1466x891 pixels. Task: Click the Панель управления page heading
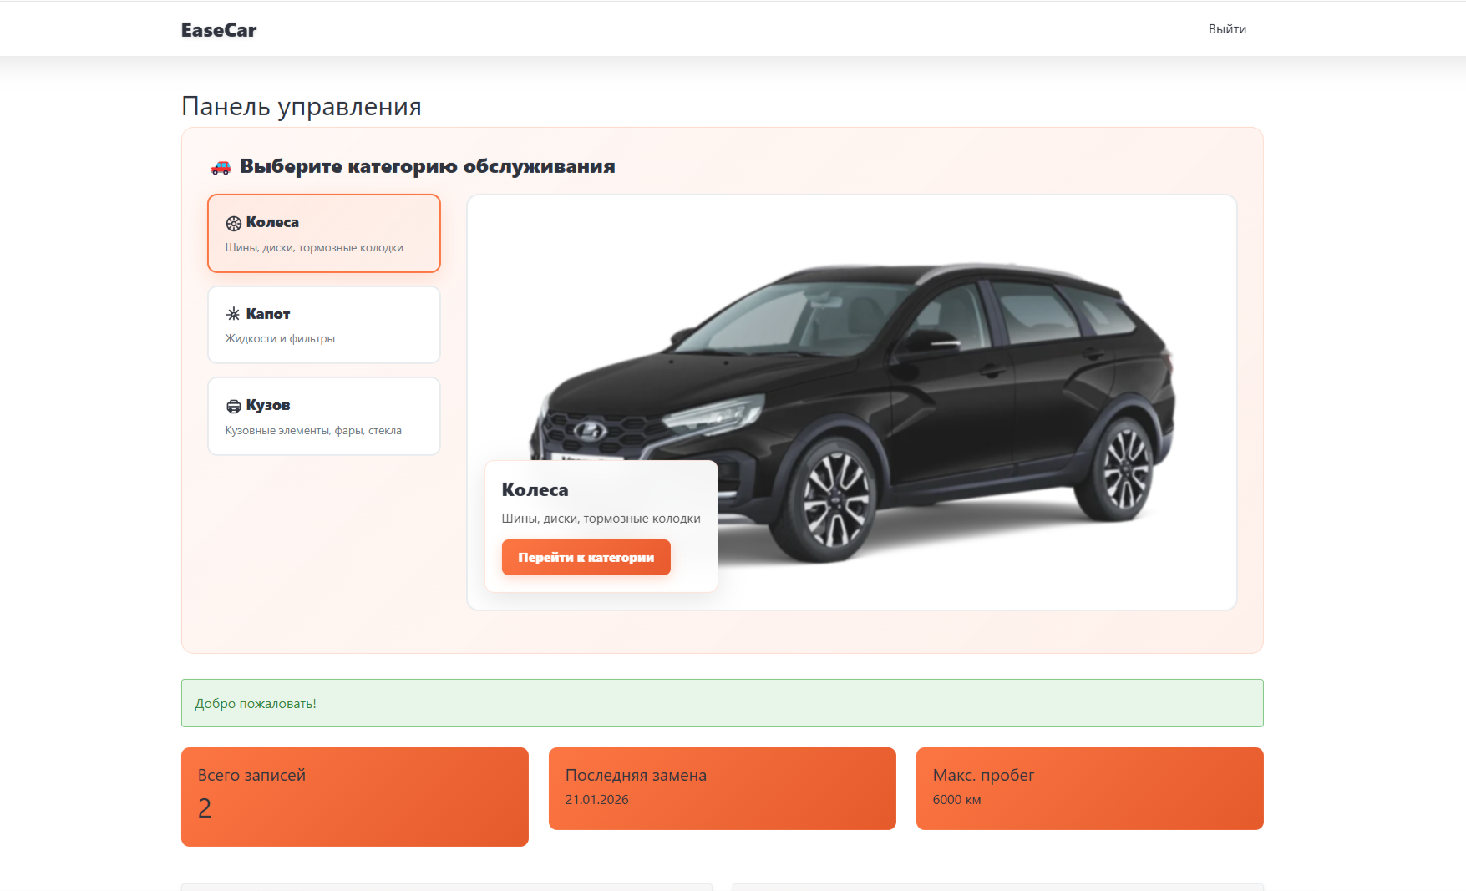301,106
